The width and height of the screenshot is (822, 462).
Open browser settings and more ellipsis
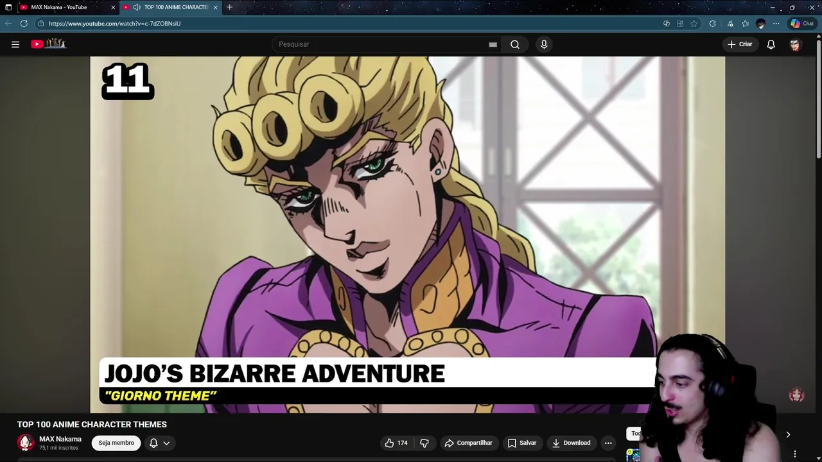click(x=776, y=23)
